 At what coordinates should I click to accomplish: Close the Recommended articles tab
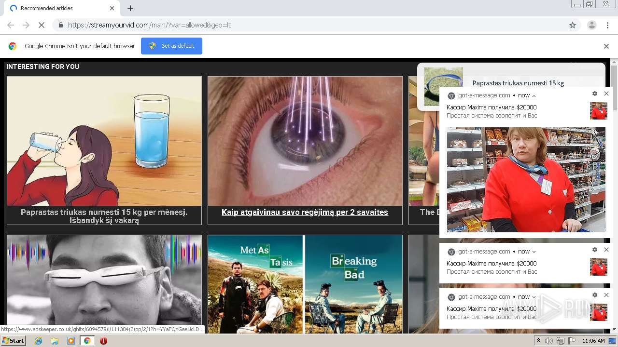point(112,8)
